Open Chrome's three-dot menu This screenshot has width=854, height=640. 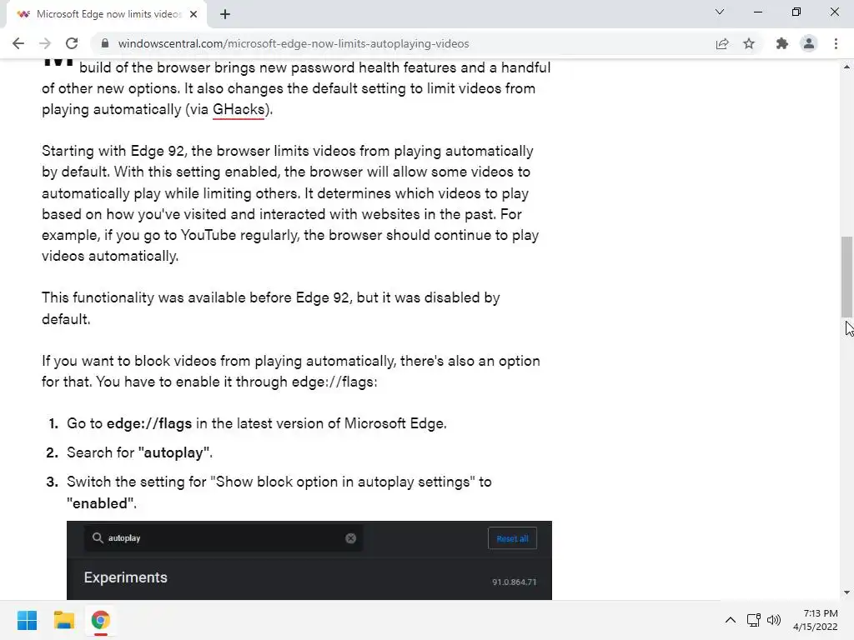pyautogui.click(x=836, y=43)
